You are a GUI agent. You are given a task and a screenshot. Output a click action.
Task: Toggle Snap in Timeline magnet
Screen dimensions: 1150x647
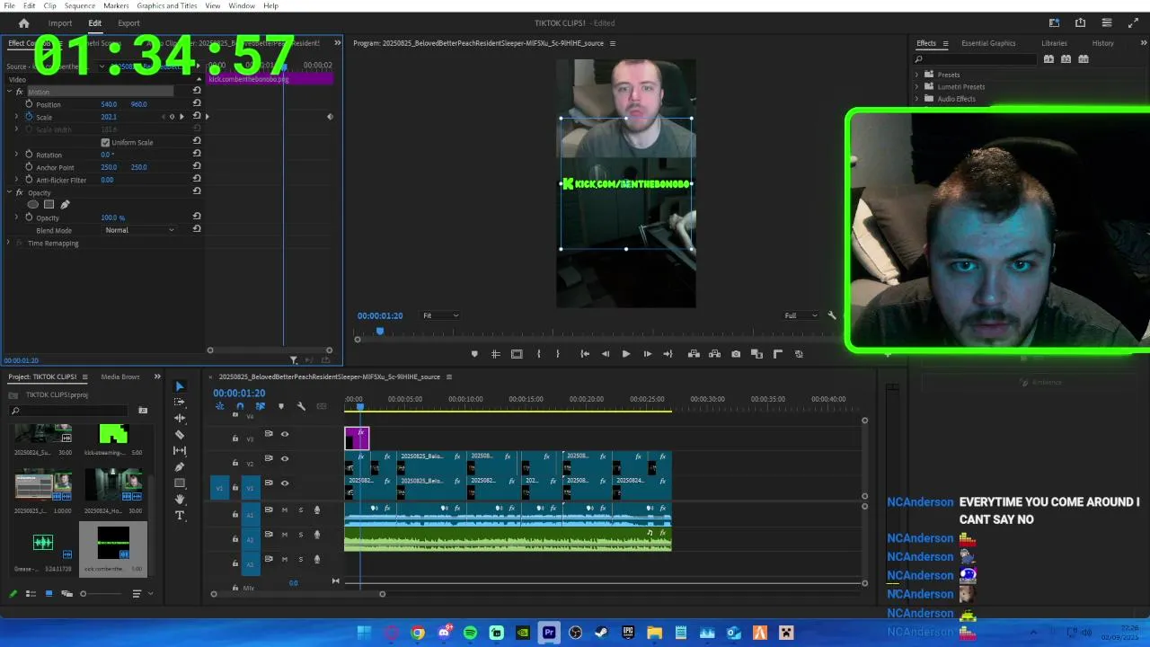coord(240,406)
